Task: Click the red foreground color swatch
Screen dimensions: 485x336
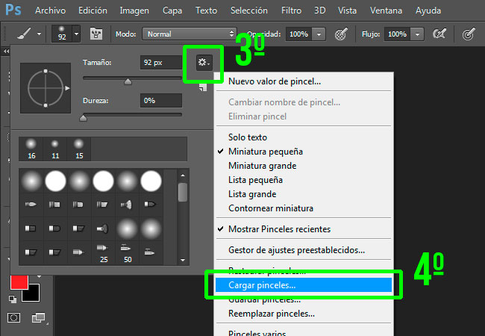Action: pos(19,282)
